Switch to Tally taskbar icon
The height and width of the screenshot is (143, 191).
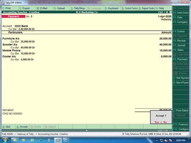click(x=58, y=140)
